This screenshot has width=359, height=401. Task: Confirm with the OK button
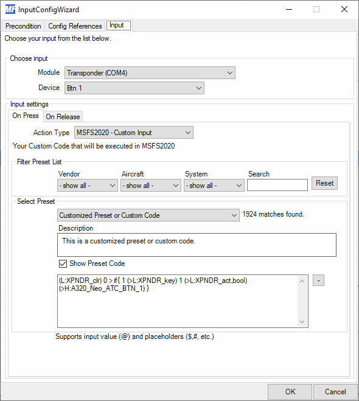(290, 391)
